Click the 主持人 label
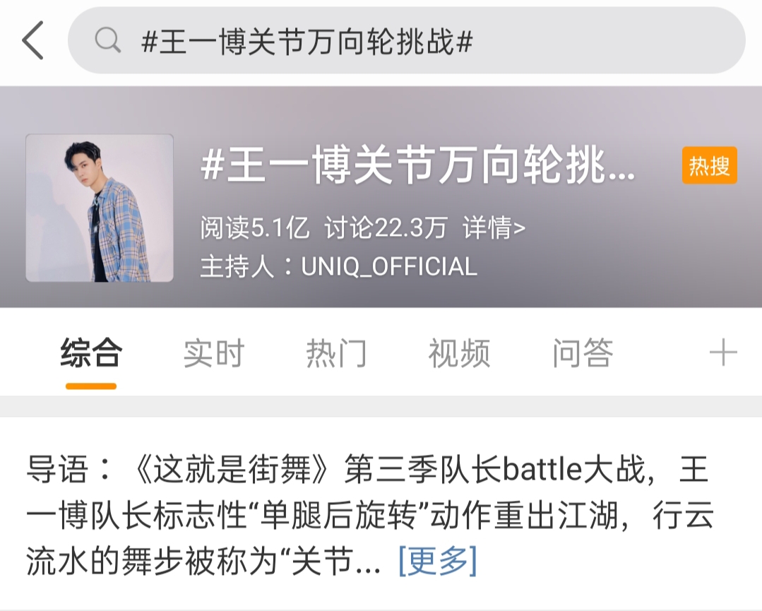Image resolution: width=762 pixels, height=611 pixels. [x=237, y=266]
